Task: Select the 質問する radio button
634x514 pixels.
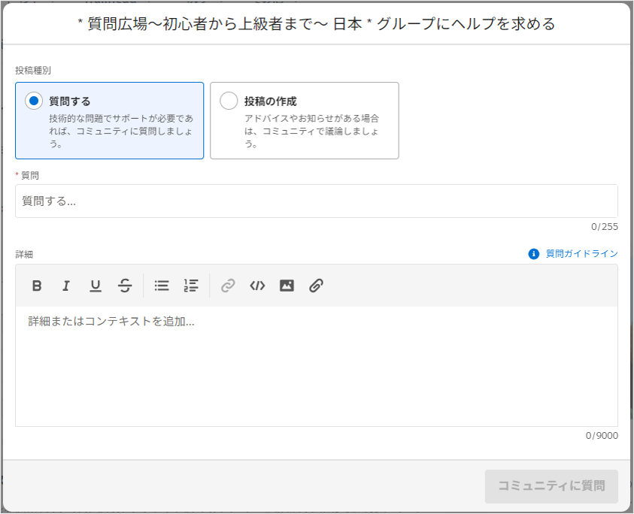Action: point(34,101)
